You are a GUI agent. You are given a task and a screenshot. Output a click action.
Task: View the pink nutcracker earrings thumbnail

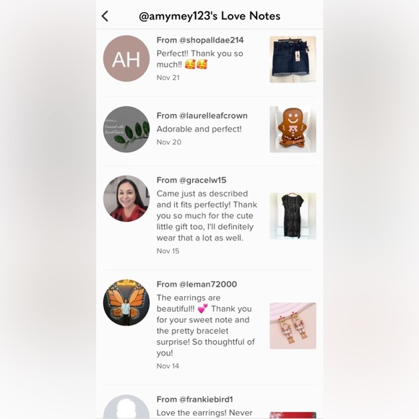pyautogui.click(x=293, y=326)
